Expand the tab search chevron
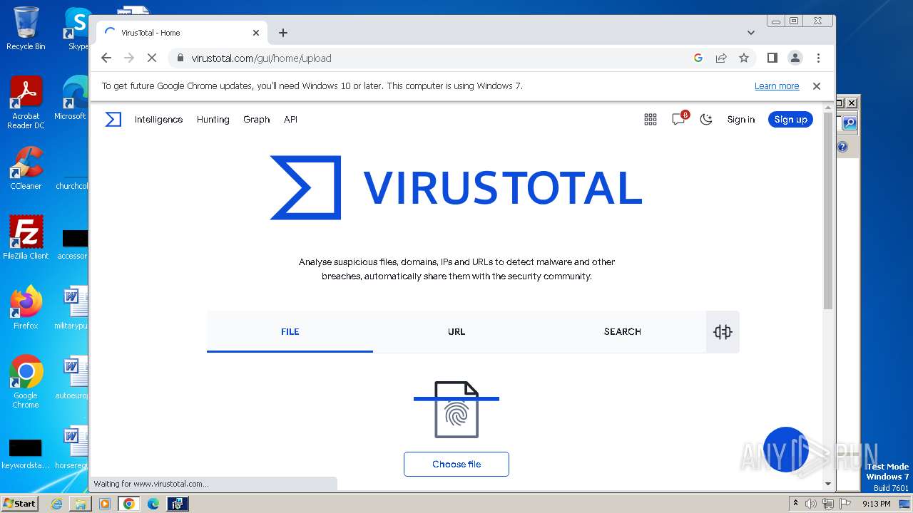 [751, 33]
